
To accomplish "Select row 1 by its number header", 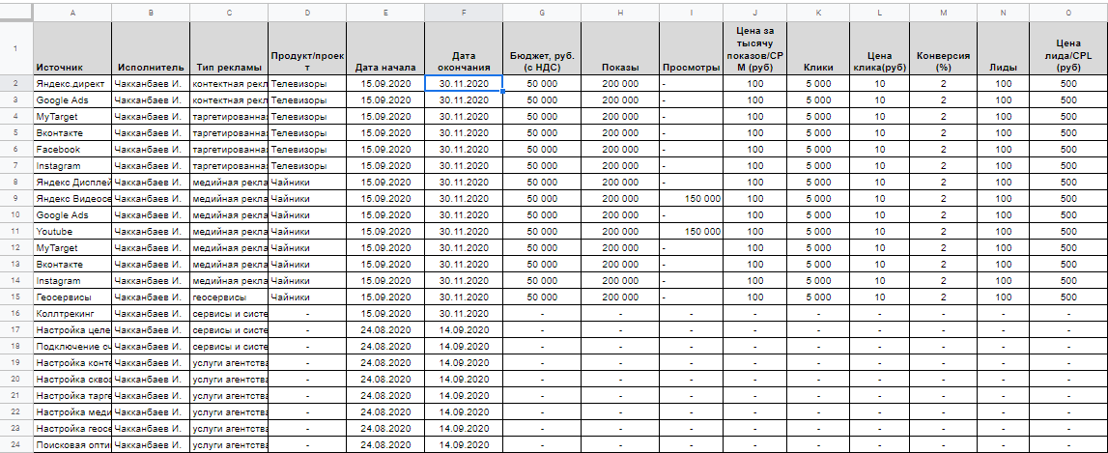I will point(15,48).
